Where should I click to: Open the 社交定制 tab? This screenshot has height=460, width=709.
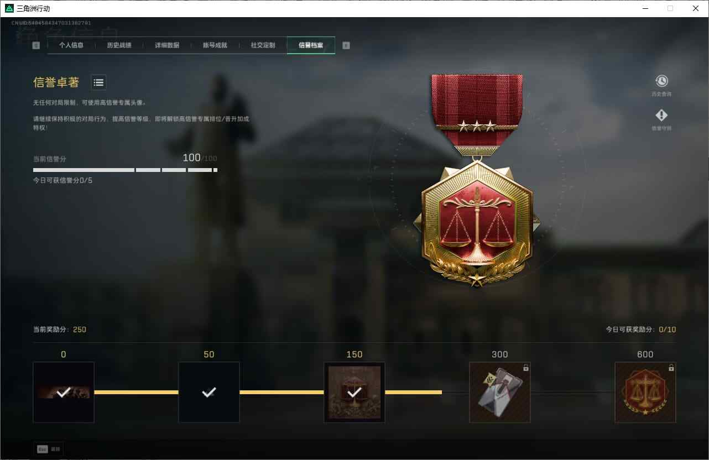(263, 45)
